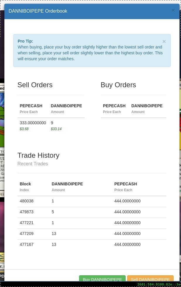Select trade history block 477221
The width and height of the screenshot is (181, 287).
point(27,223)
